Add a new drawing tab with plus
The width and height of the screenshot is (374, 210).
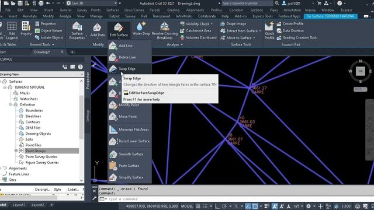[72, 52]
